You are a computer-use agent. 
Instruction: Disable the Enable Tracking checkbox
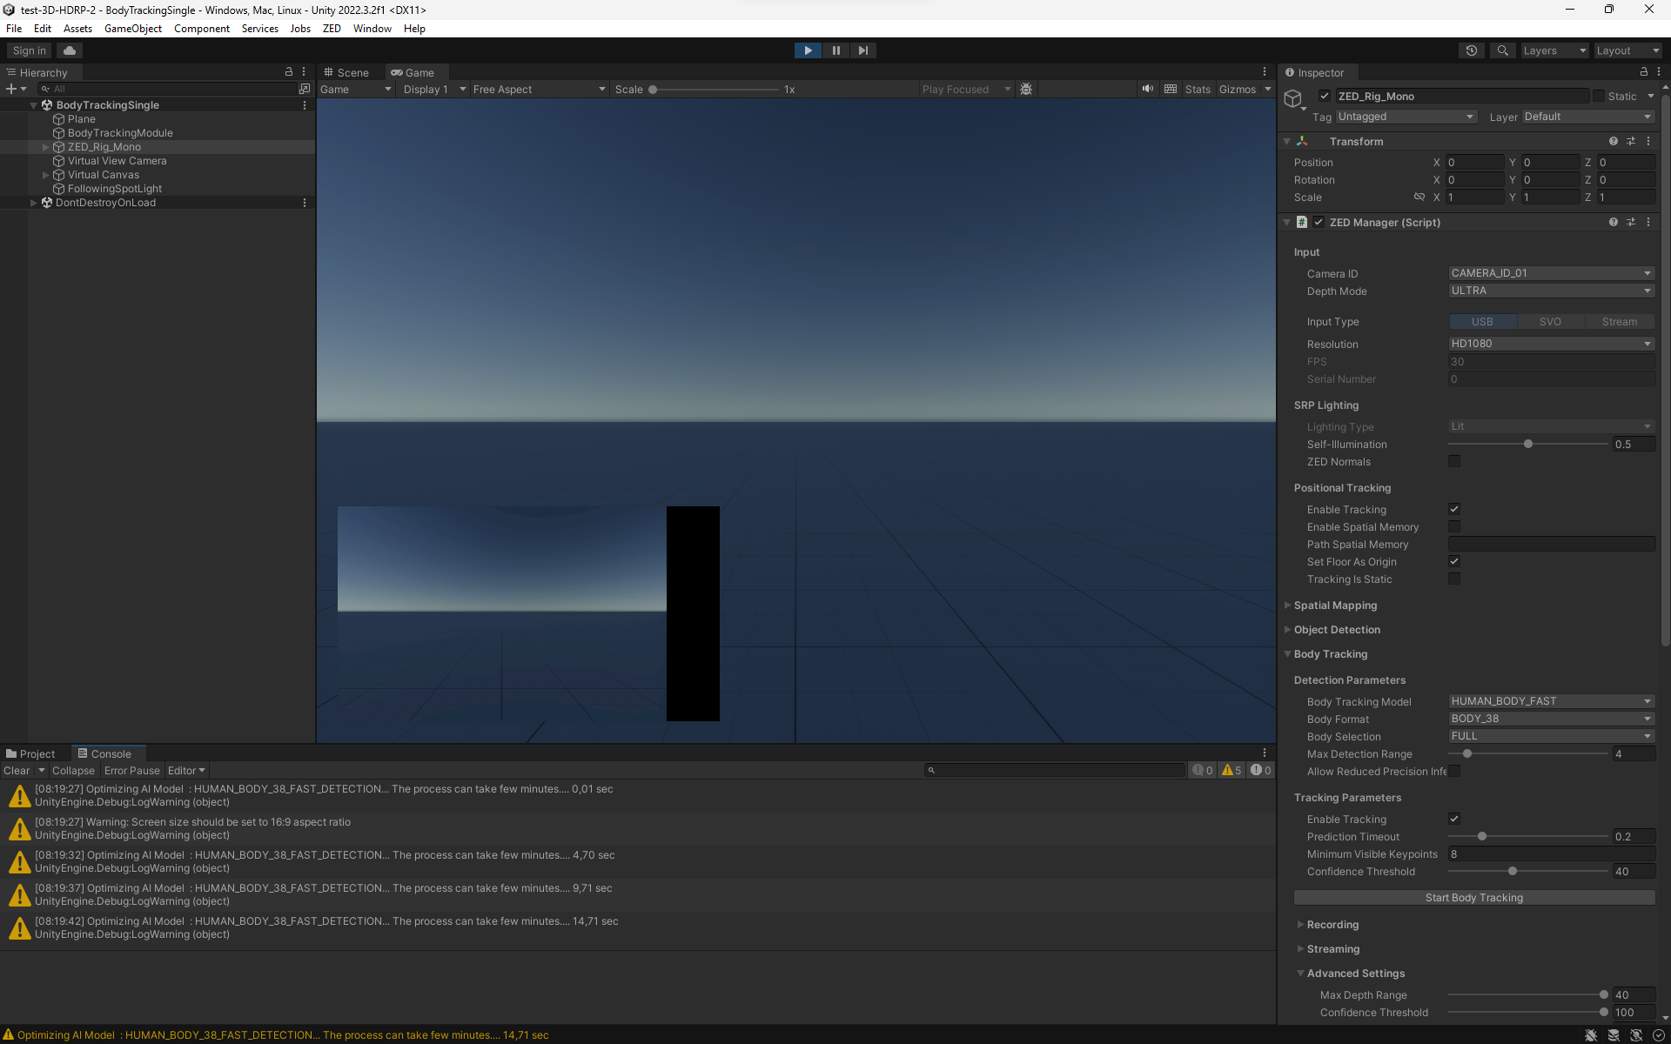tap(1453, 509)
